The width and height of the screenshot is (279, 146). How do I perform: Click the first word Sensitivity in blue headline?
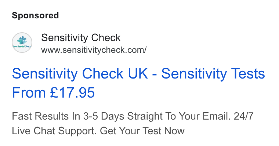click(45, 73)
